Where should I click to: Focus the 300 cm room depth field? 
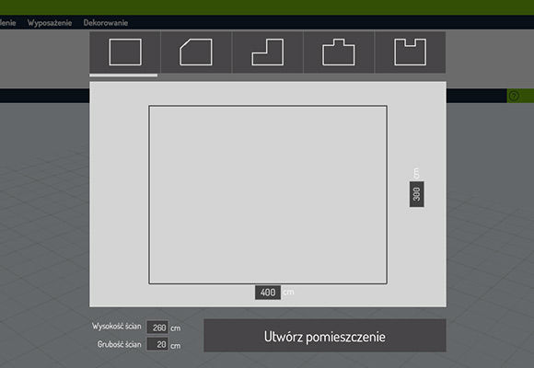[x=416, y=194]
